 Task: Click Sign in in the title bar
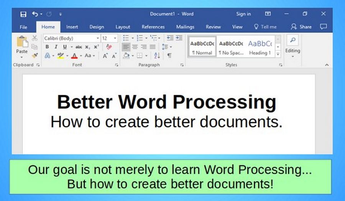click(243, 14)
